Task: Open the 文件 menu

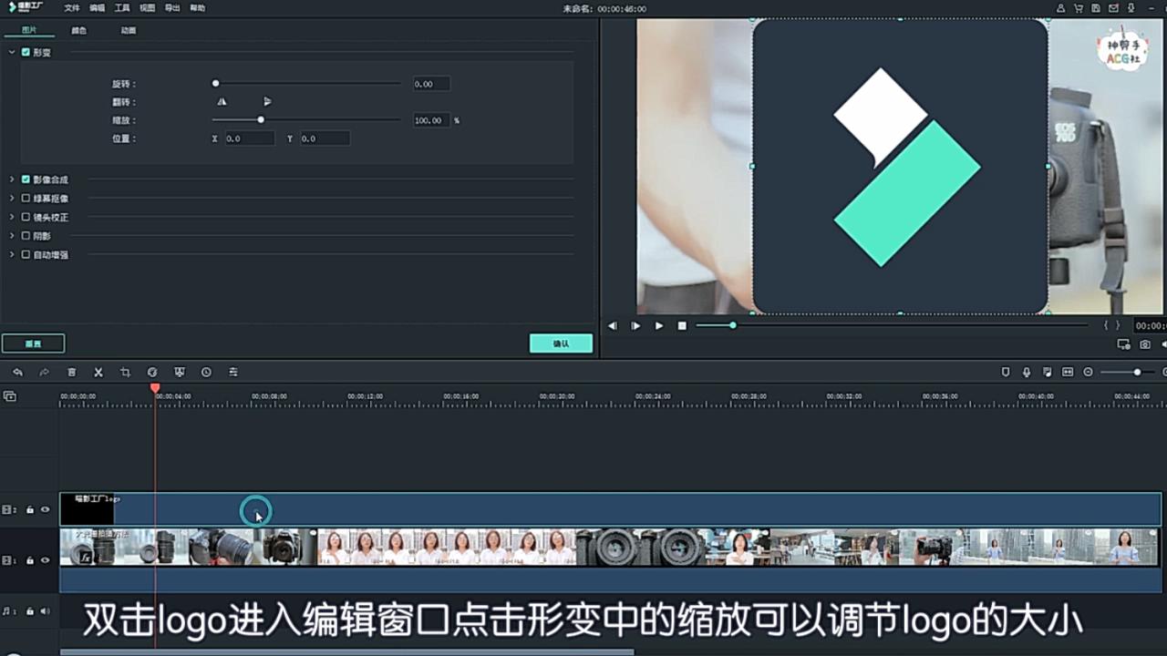Action: tap(72, 8)
